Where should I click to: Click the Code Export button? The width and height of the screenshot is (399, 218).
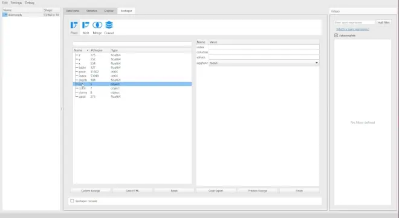pos(216,191)
